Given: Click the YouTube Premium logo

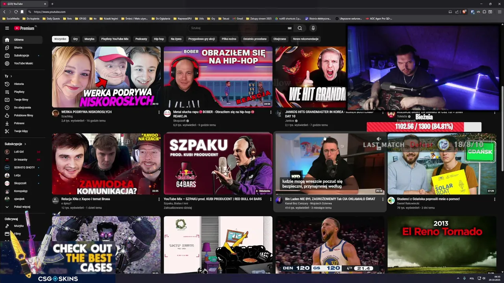Looking at the screenshot, I should pyautogui.click(x=25, y=28).
